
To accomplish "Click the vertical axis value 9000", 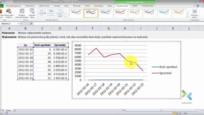I will pos(78,45).
